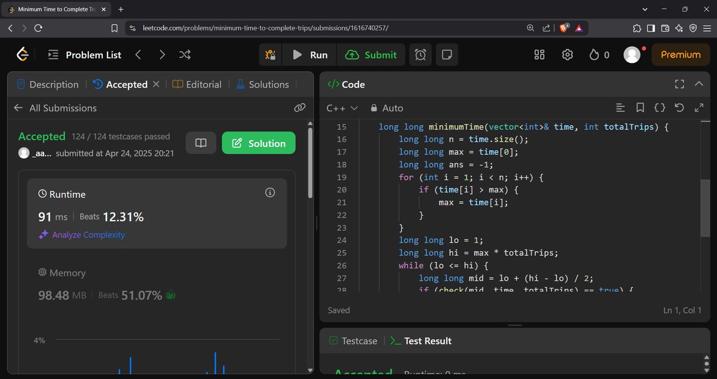Click the left panel scrollbar
Screen dimensions: 717x379
pyautogui.click(x=310, y=162)
